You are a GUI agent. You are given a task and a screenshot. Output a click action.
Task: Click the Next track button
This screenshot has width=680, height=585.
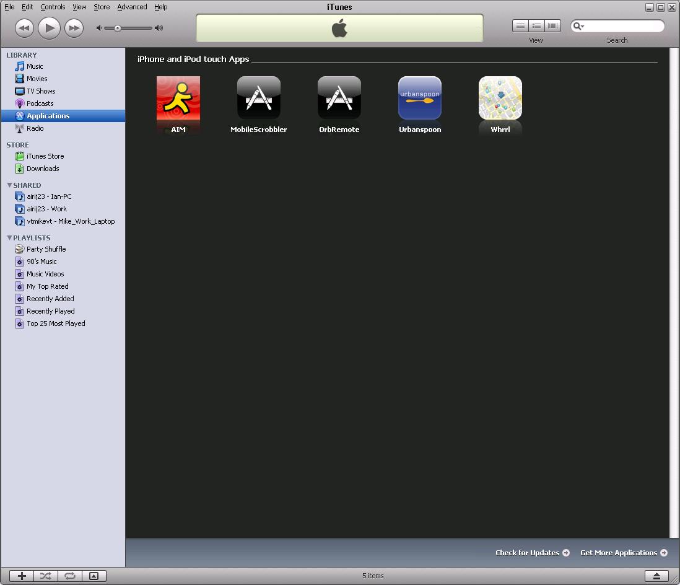coord(74,29)
